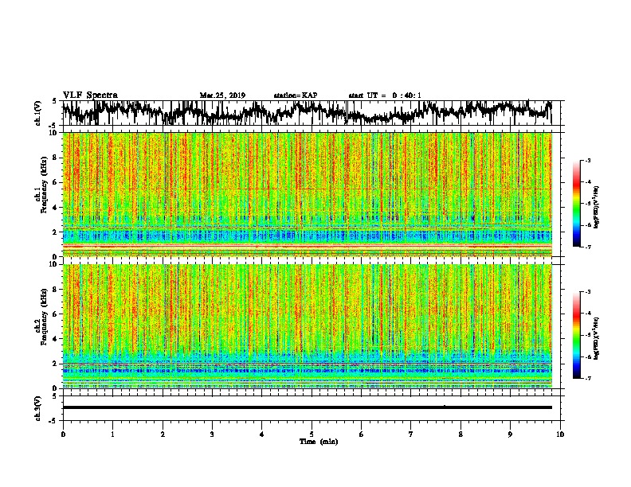Click the "station=KAP" header label

click(x=296, y=95)
